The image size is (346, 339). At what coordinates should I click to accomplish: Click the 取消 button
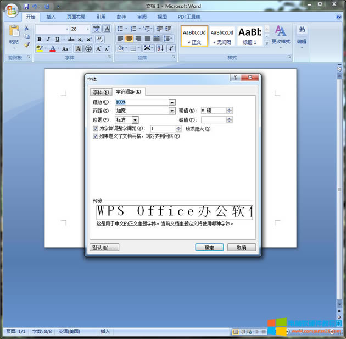[x=241, y=248]
